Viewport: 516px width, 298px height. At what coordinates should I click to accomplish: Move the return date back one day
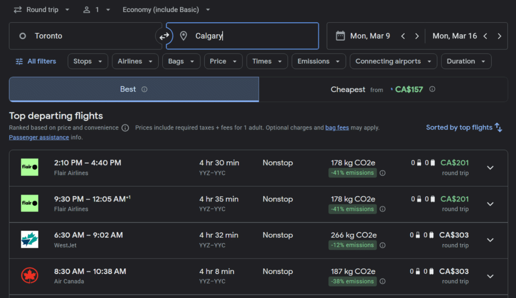pyautogui.click(x=485, y=36)
